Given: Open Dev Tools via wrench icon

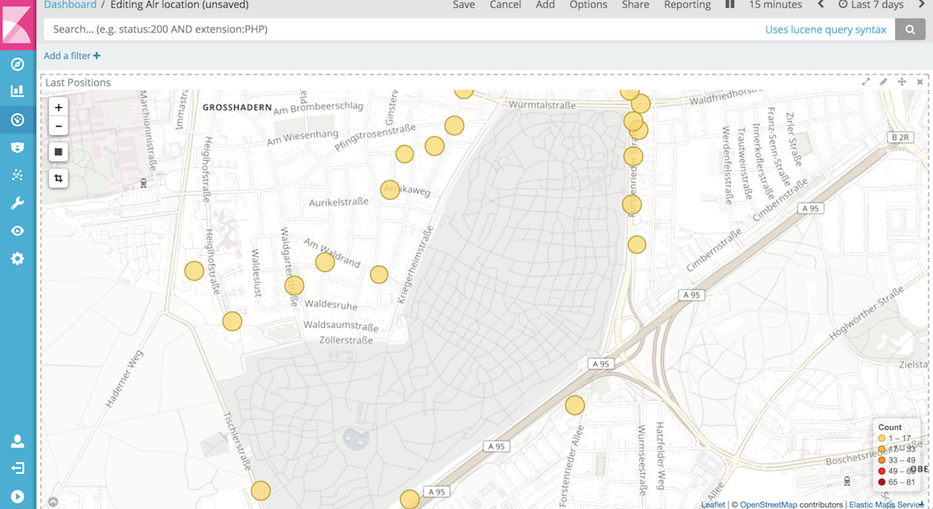Looking at the screenshot, I should click(18, 203).
